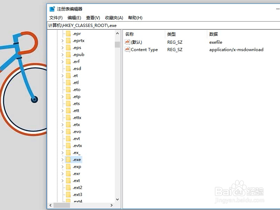Click the .etx folder icon
The width and height of the screenshot is (280, 210).
[68, 125]
